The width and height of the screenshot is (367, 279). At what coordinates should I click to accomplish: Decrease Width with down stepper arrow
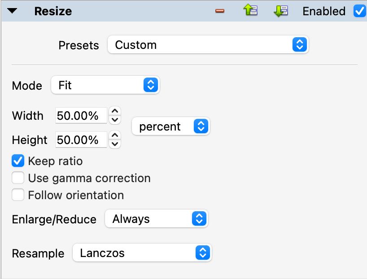pyautogui.click(x=115, y=120)
